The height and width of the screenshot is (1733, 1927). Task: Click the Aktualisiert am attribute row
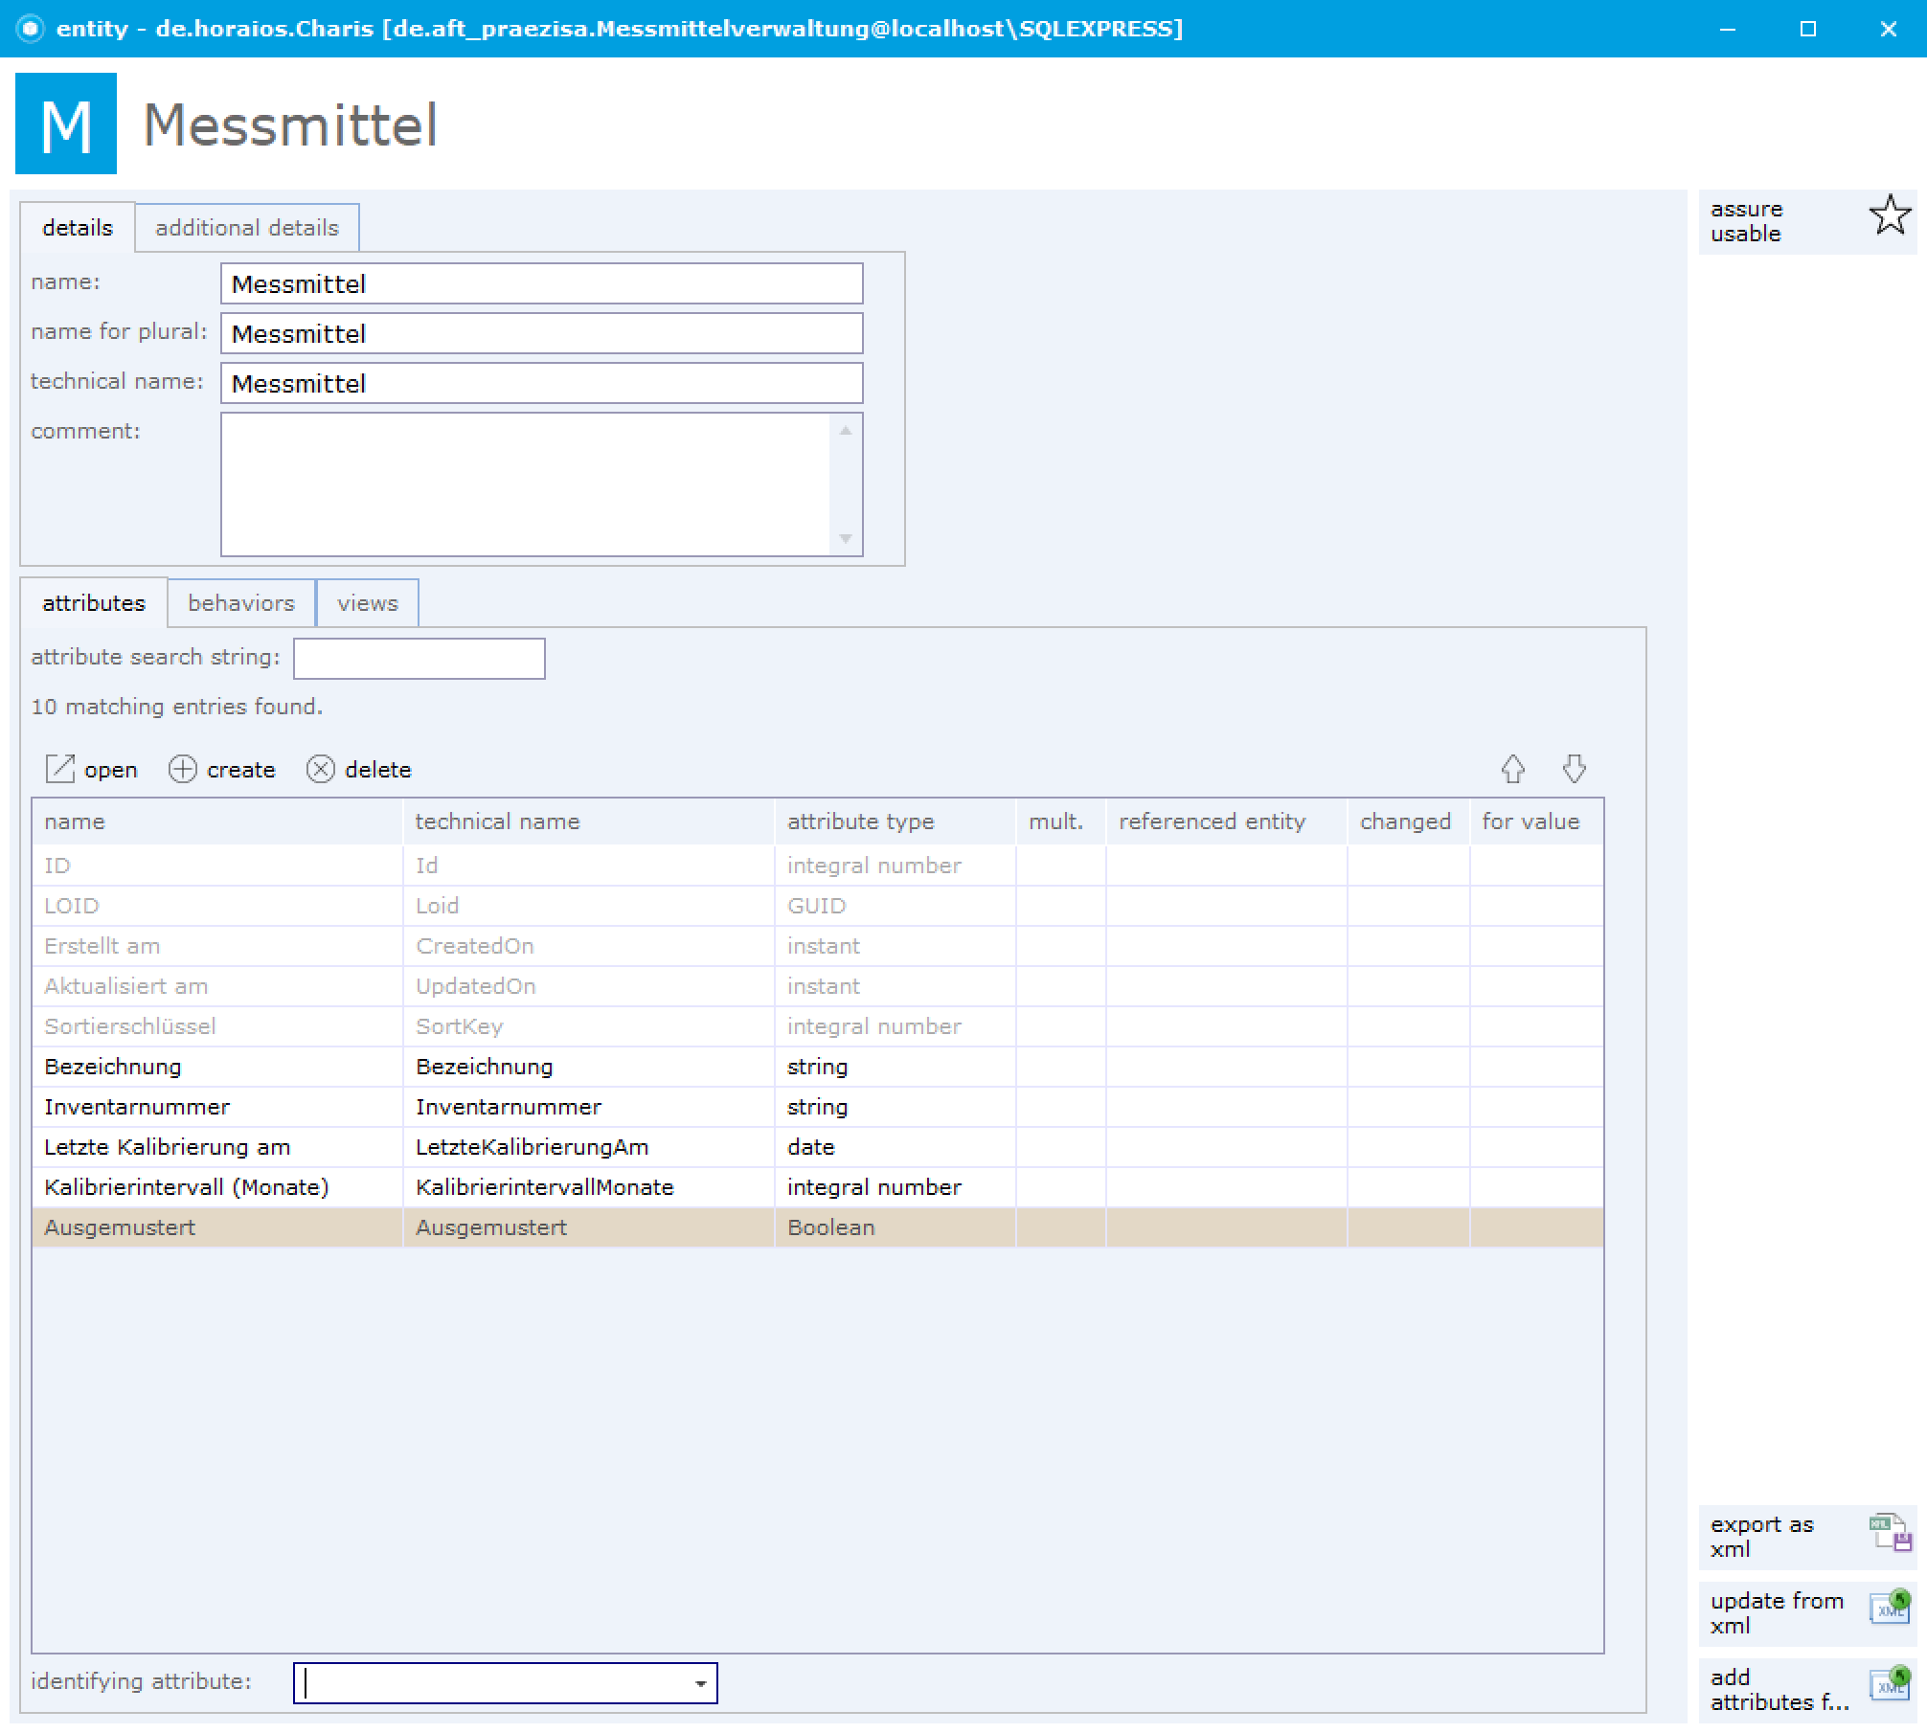pos(818,986)
